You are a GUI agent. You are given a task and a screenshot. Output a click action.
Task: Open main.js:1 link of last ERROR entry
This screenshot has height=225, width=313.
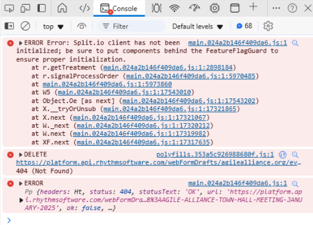[x=238, y=183]
